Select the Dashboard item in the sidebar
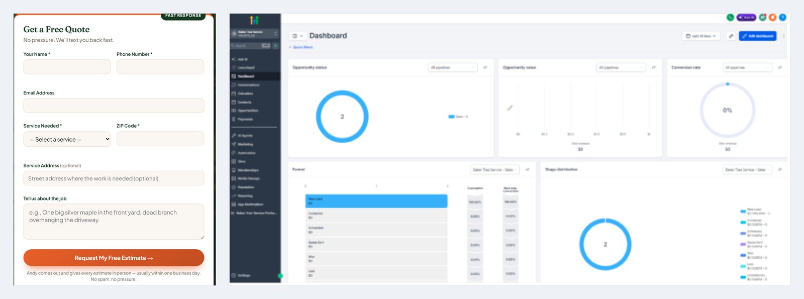 [x=255, y=76]
